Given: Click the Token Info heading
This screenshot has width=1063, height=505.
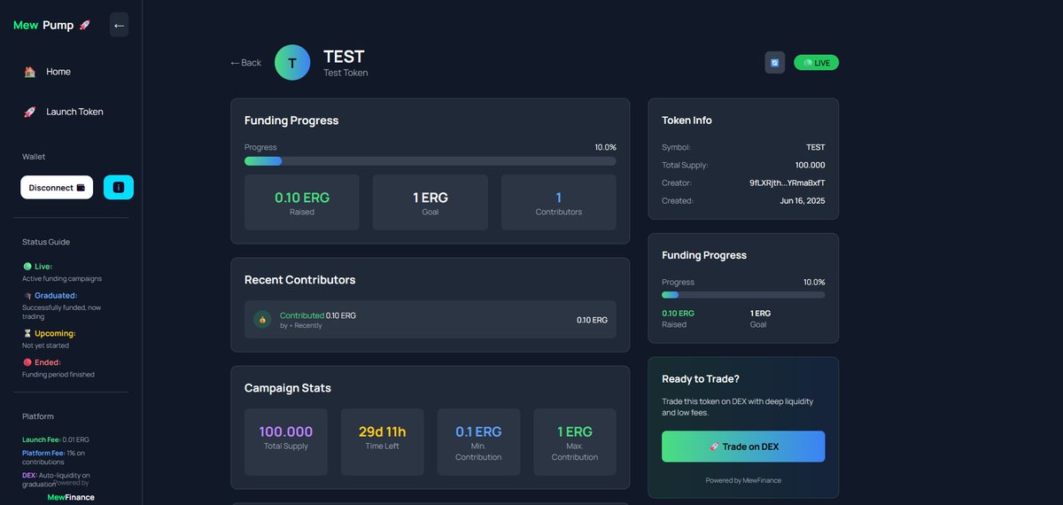Looking at the screenshot, I should click(687, 120).
